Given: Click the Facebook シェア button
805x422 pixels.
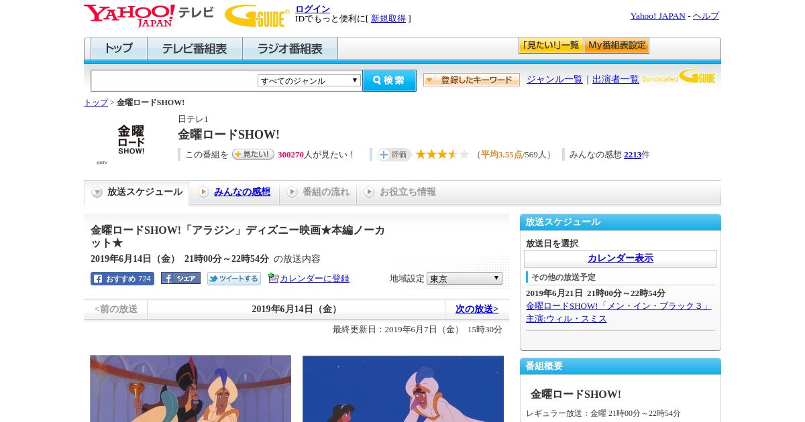Looking at the screenshot, I should (180, 278).
